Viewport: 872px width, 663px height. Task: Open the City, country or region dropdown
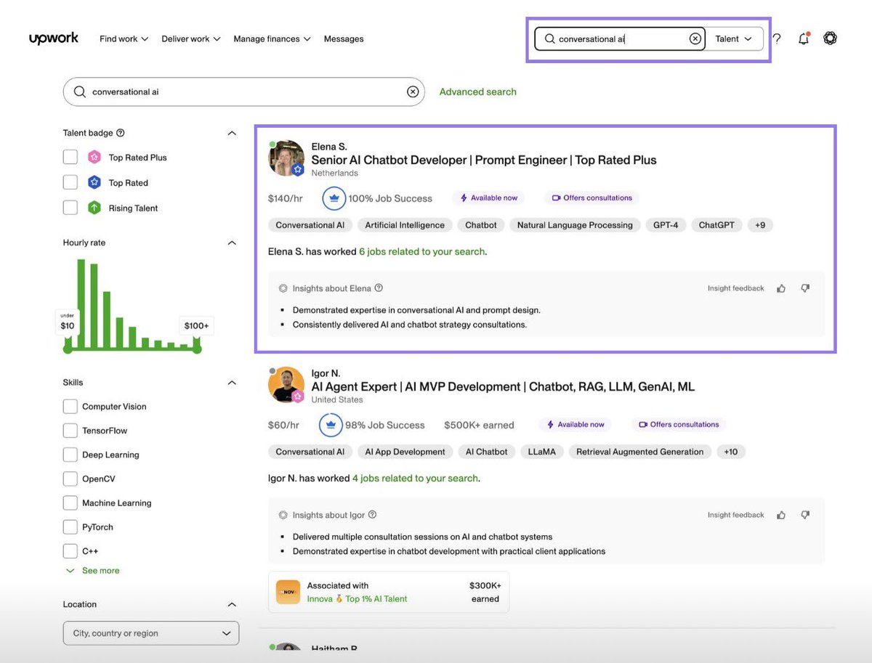coord(151,633)
